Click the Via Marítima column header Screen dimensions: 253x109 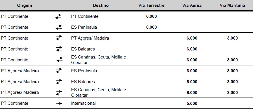(232, 5)
